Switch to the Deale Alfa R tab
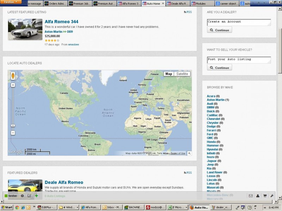The width and height of the screenshot is (282, 211). tap(178, 4)
